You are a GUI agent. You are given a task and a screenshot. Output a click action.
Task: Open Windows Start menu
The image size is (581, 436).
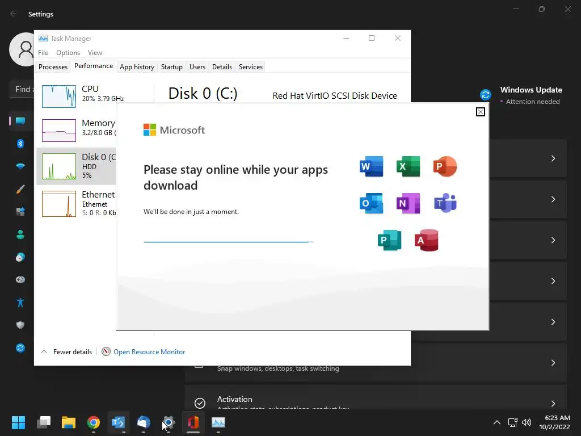coord(18,422)
